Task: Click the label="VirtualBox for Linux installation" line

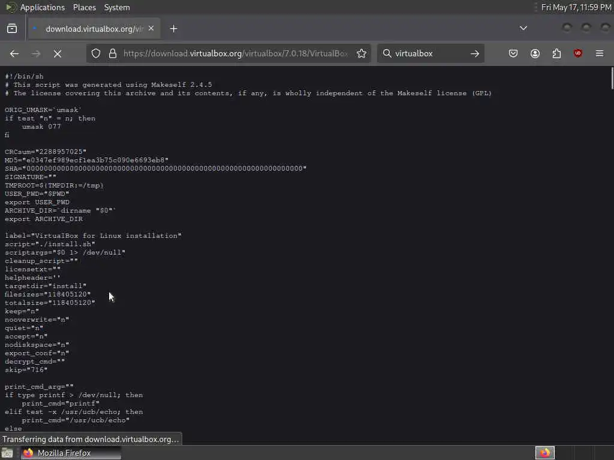Action: coord(93,236)
